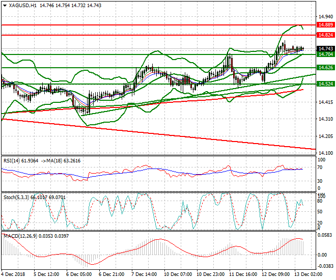Select the 14.824 red price label
336x280 pixels.
point(325,35)
